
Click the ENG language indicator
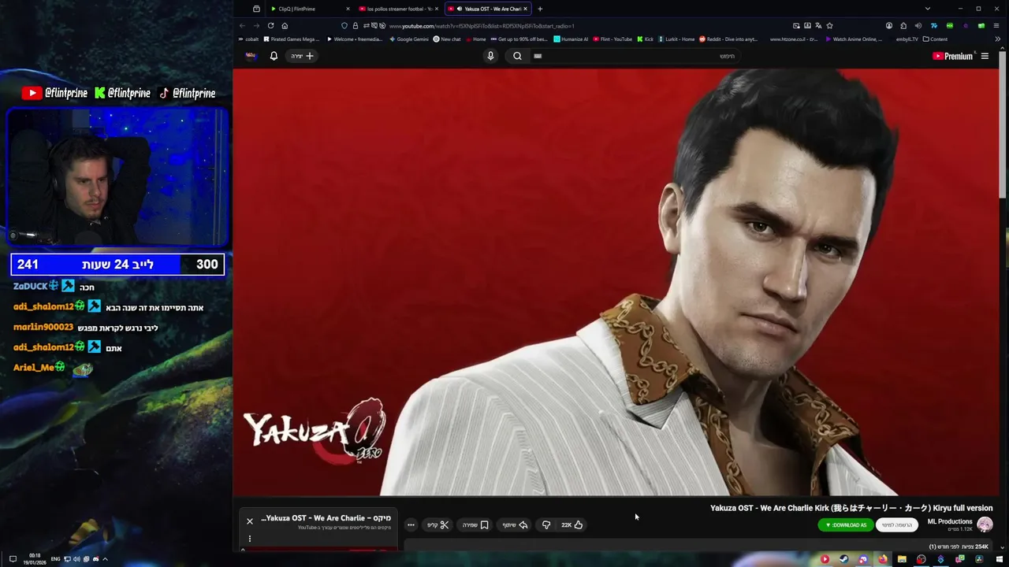point(55,559)
